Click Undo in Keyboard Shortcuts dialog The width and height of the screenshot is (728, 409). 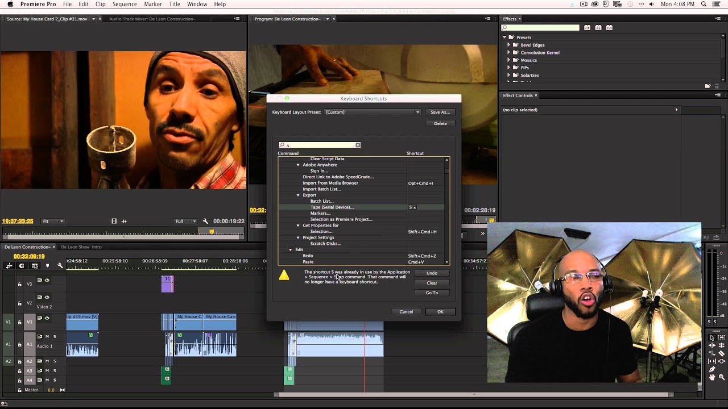coord(432,273)
